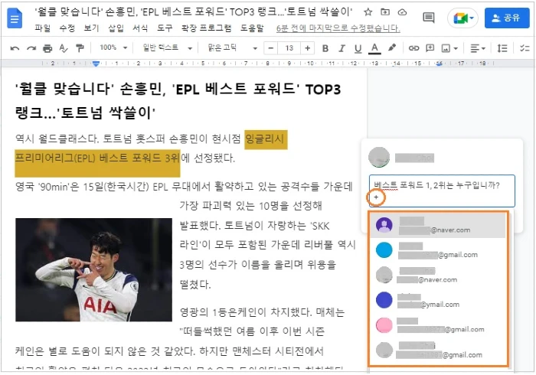Start a Google Meet call
The height and width of the screenshot is (375, 536).
coord(462,18)
